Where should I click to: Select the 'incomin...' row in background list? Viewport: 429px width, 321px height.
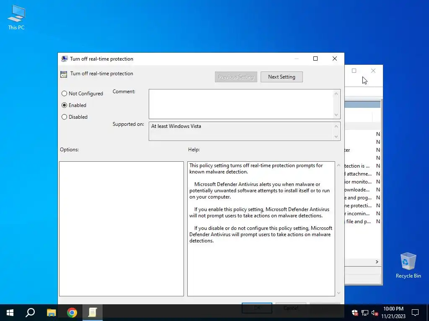click(362, 214)
